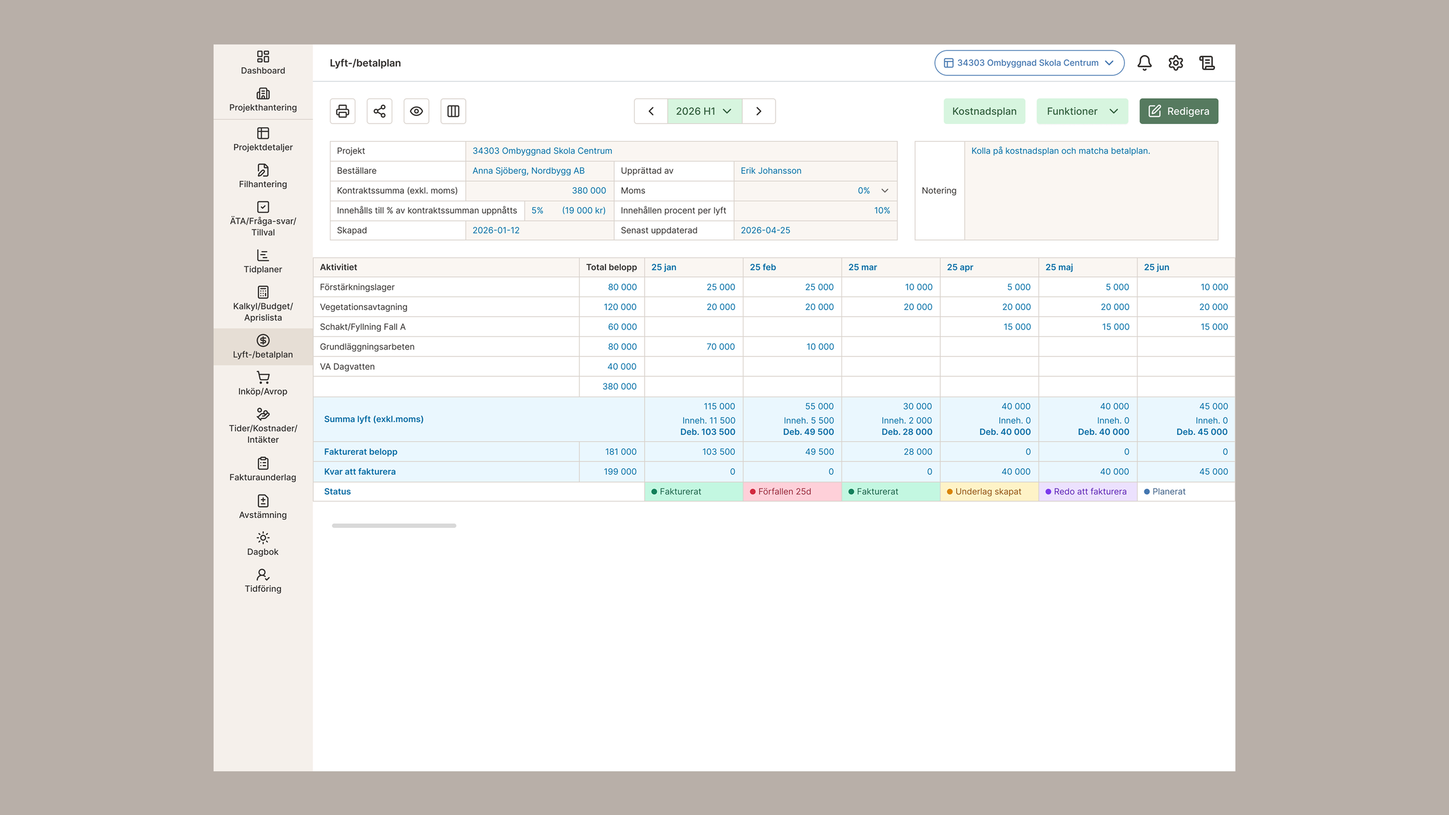Open Tider/Kostnader/Intäkter sidebar item
The height and width of the screenshot is (815, 1449).
[x=263, y=426]
